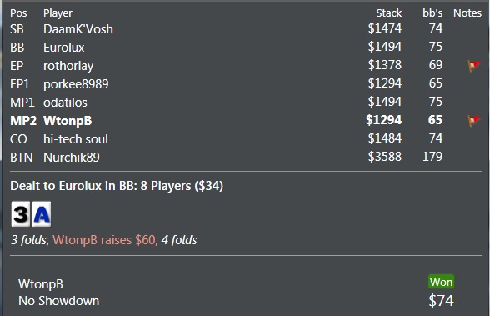Sort by the bb's column header
Screen dimensions: 490x316
[432, 13]
